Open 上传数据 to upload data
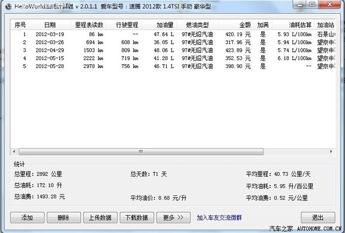 point(101,218)
